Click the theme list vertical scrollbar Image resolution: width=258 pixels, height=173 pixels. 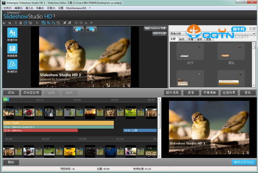click(254, 63)
